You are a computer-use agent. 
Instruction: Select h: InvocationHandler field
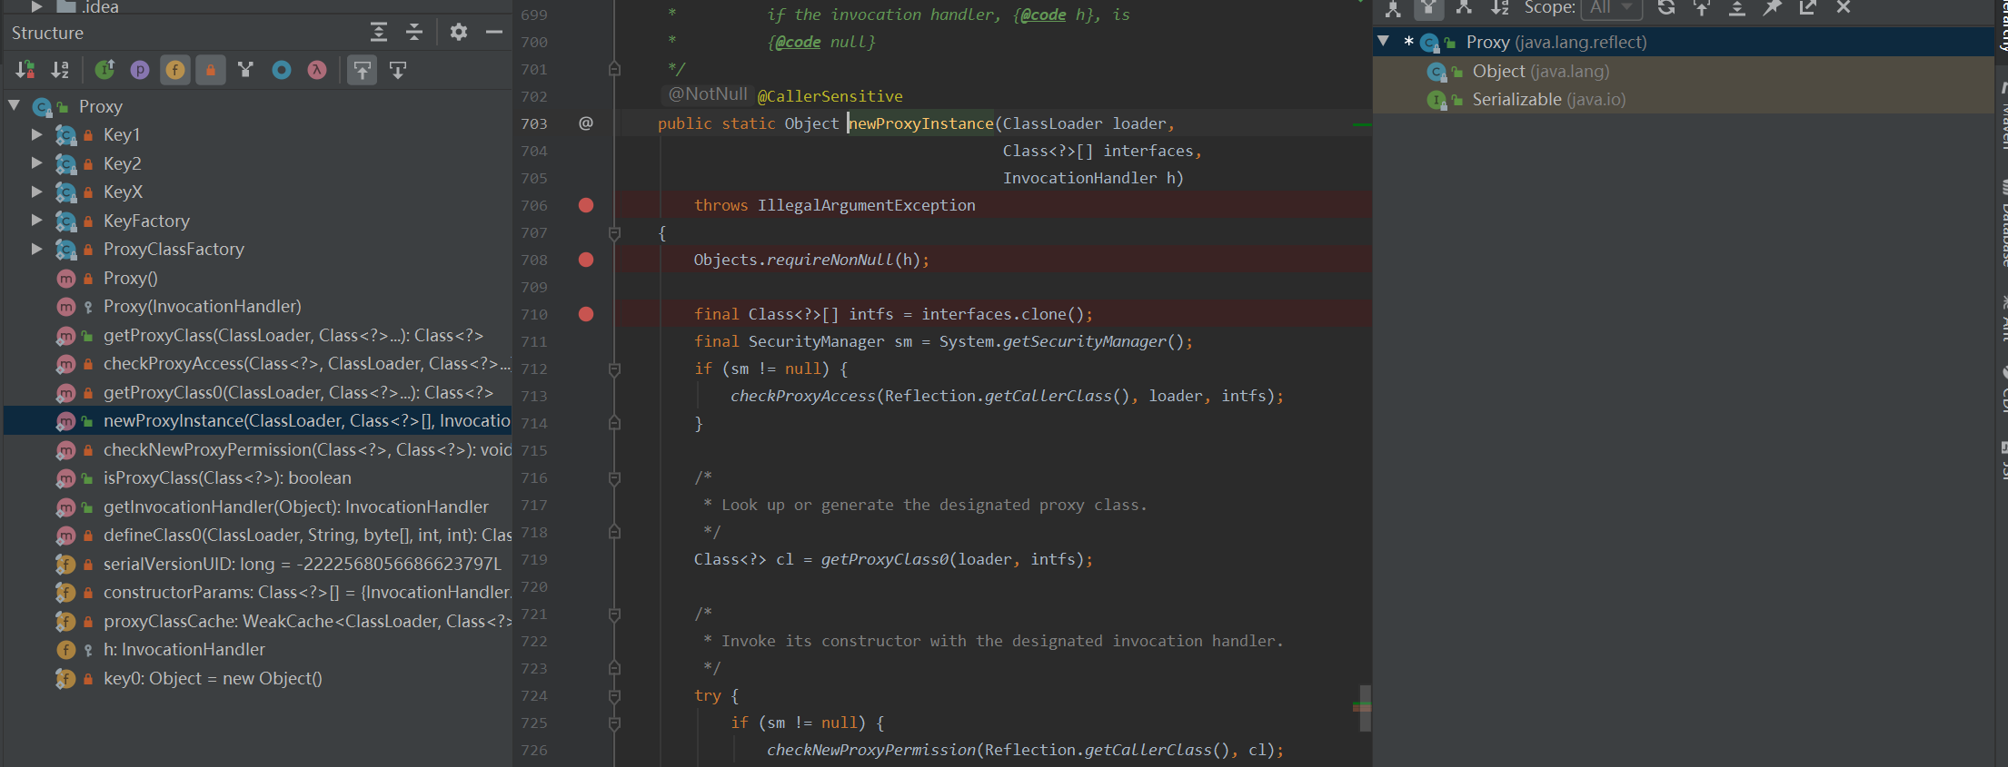pyautogui.click(x=184, y=649)
